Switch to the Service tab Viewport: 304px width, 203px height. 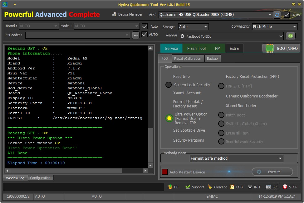(x=171, y=48)
